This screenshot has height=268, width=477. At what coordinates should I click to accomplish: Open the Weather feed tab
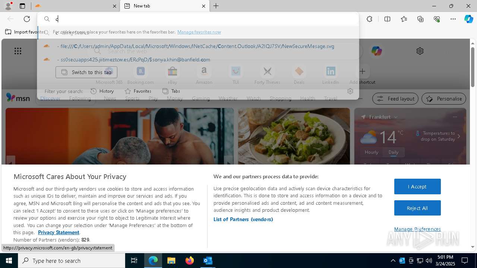(228, 99)
